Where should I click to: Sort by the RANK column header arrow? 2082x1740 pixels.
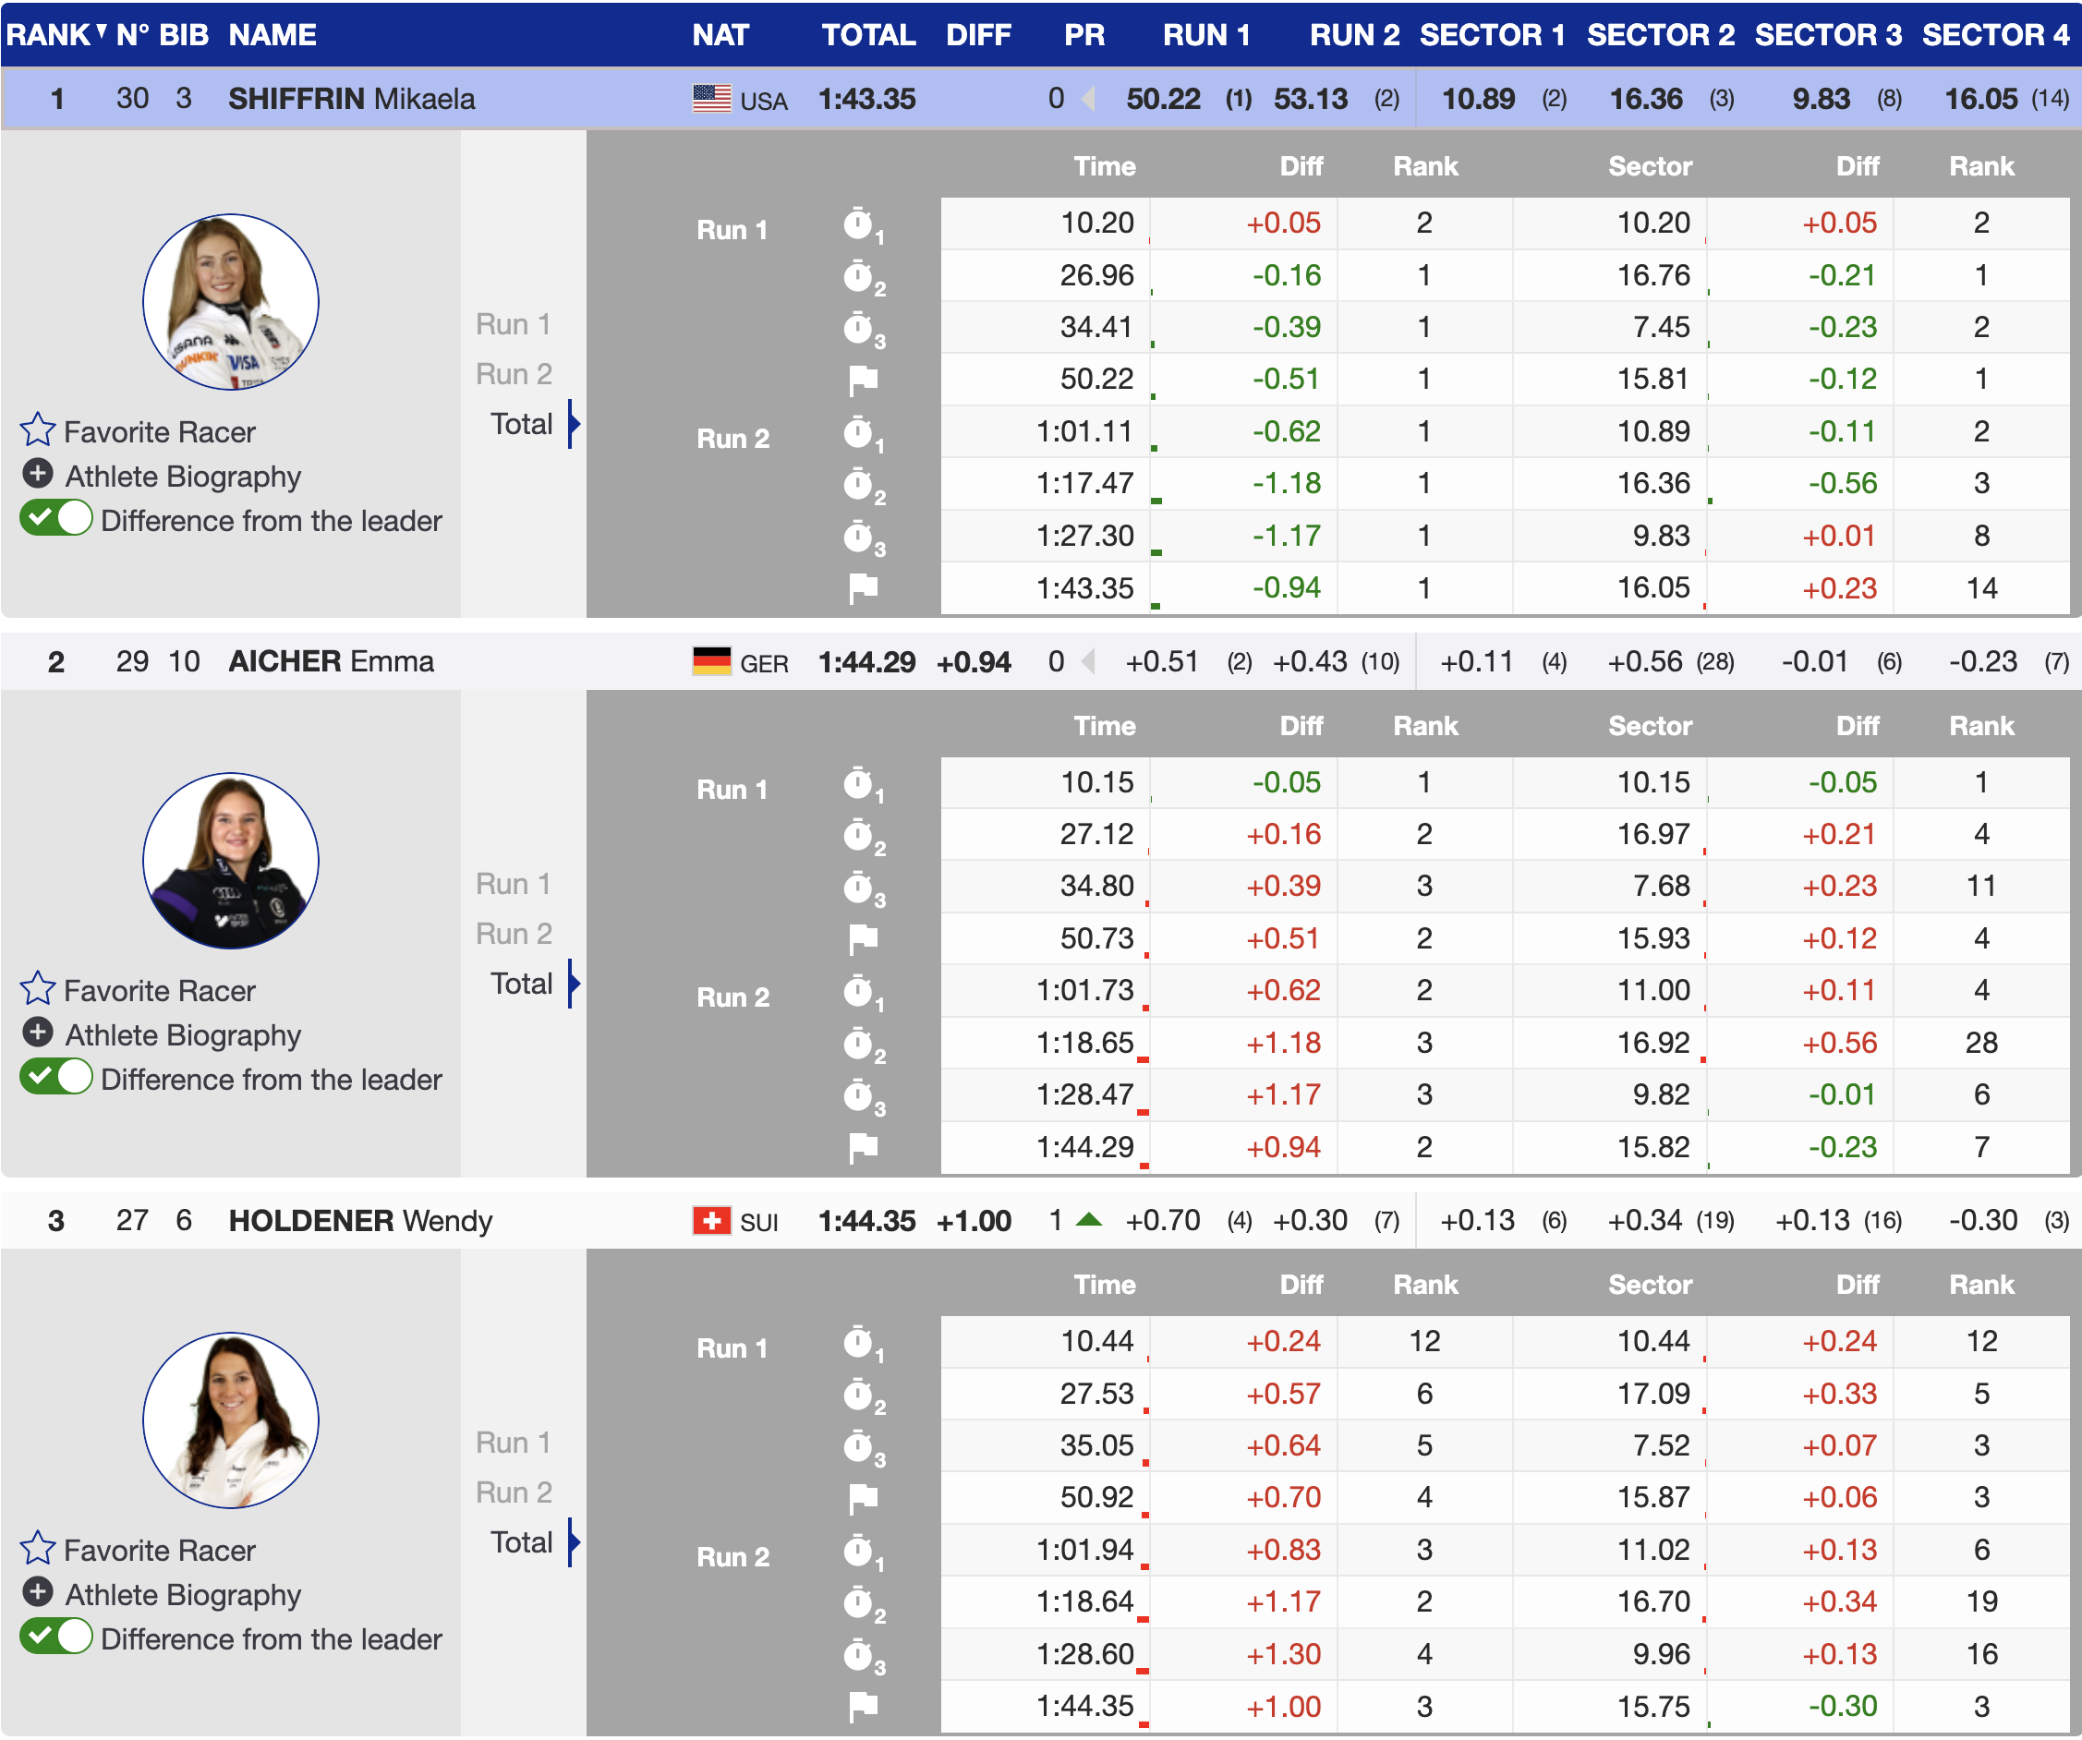(x=101, y=31)
